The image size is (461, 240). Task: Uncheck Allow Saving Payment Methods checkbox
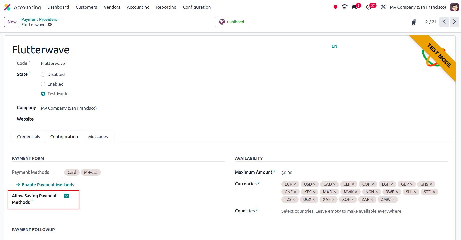pos(67,196)
